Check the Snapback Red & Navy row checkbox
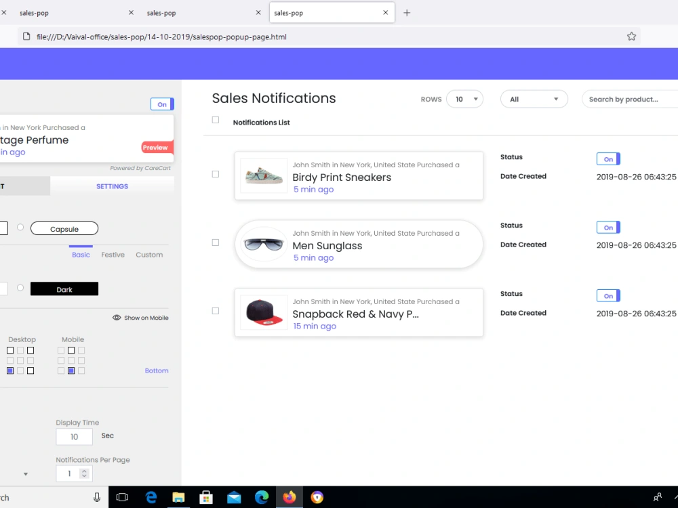The width and height of the screenshot is (678, 508). point(216,311)
